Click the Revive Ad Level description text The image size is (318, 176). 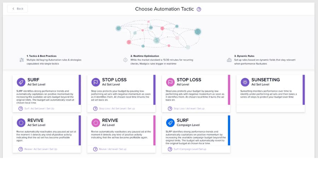121,135
